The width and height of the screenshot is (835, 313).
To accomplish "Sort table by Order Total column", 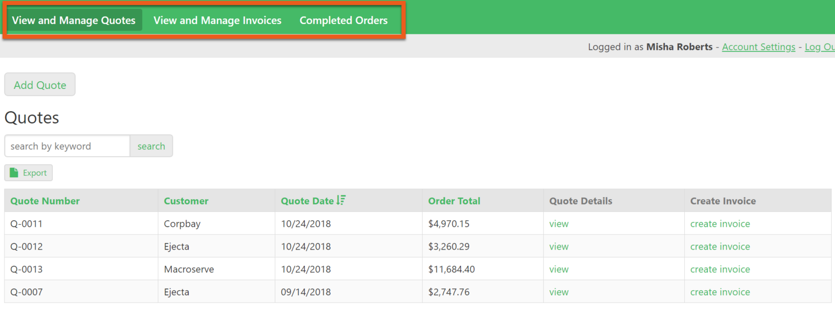I will tap(454, 201).
